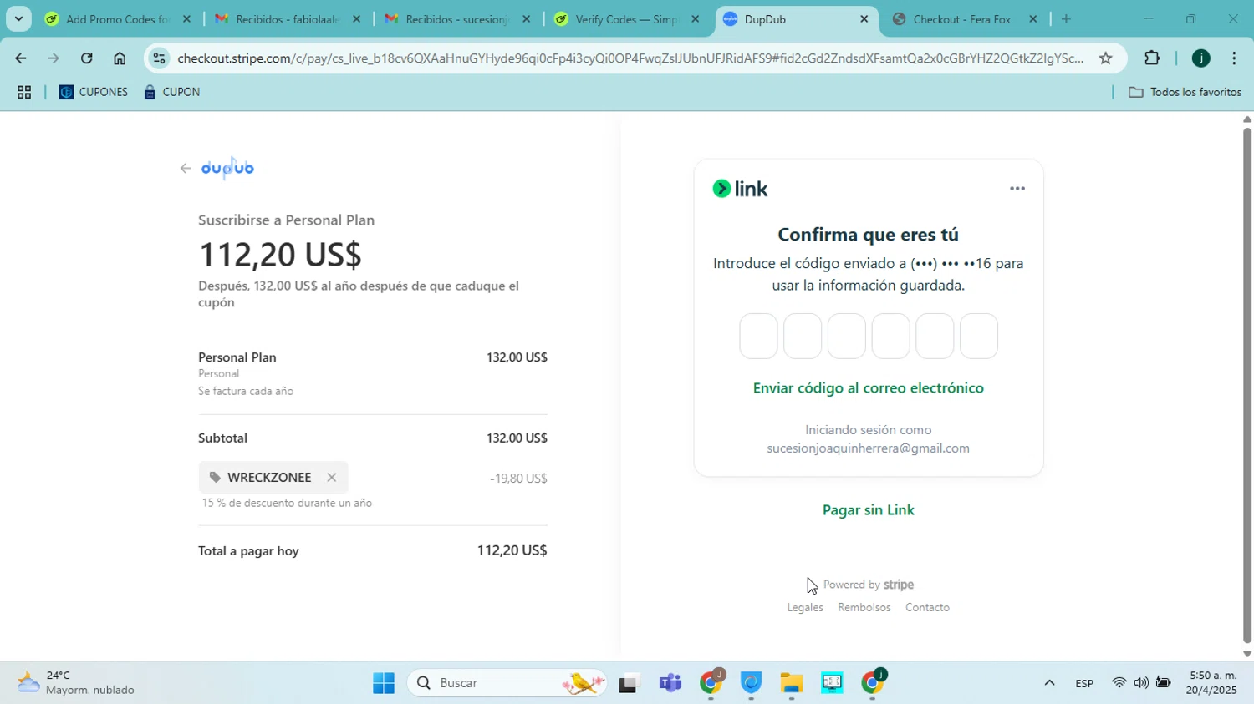Open the CUPONES bookmark
The height and width of the screenshot is (704, 1254).
[94, 93]
